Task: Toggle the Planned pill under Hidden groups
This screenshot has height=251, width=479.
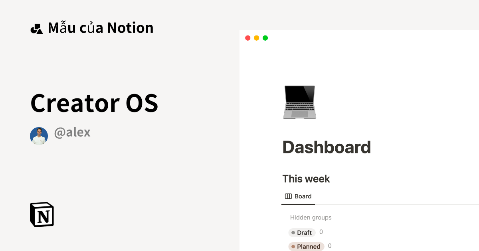Action: coord(306,246)
